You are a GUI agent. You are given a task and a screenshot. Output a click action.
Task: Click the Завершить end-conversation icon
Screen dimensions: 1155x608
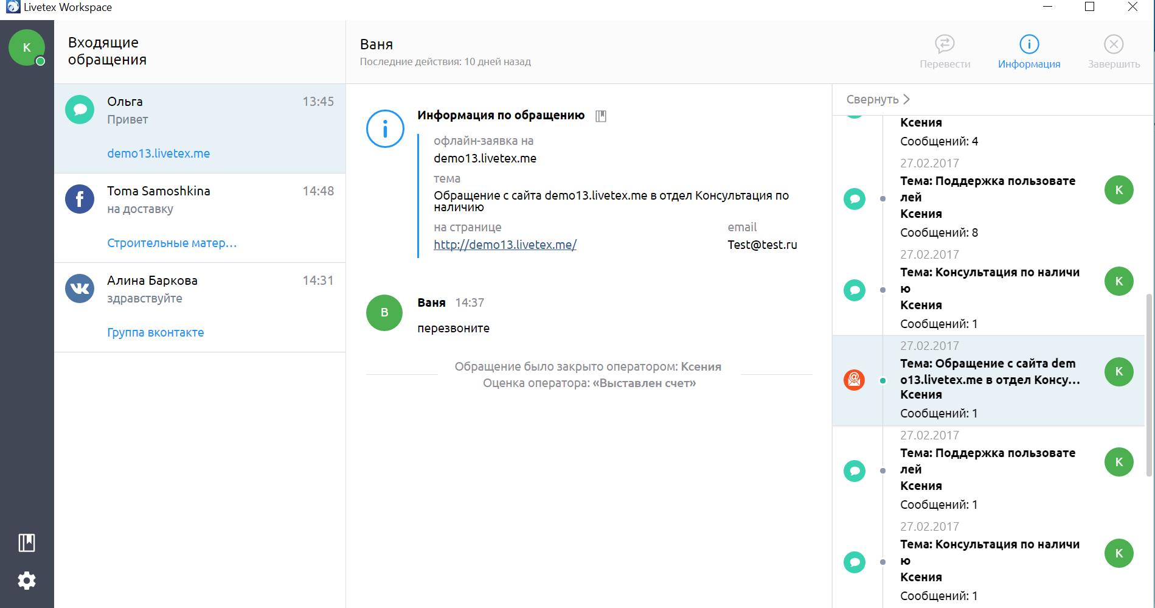coord(1114,44)
